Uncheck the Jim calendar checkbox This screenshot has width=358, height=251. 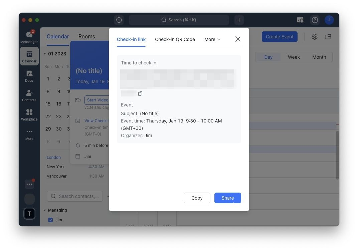[x=50, y=220]
